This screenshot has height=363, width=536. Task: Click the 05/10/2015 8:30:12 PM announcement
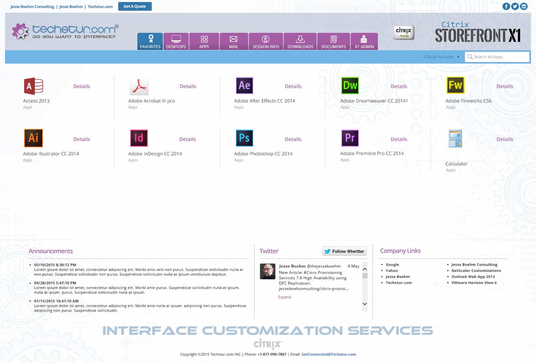tap(55, 265)
